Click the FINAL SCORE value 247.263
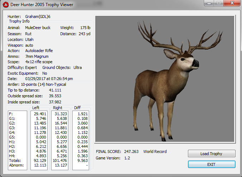Viewport: 242px width, 177px height. point(131,152)
